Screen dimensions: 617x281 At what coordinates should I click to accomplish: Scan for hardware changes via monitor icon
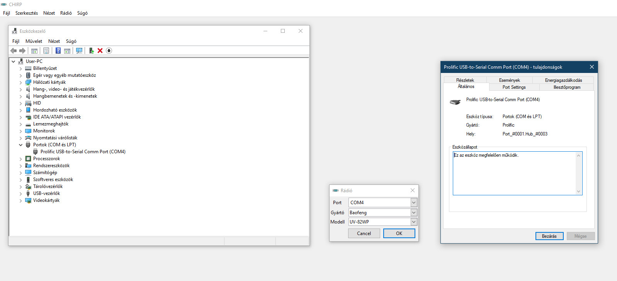(x=79, y=51)
